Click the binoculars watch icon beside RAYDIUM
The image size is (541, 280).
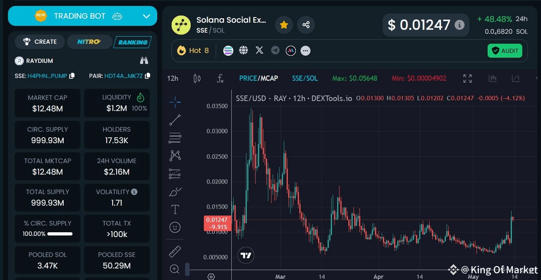tap(144, 60)
